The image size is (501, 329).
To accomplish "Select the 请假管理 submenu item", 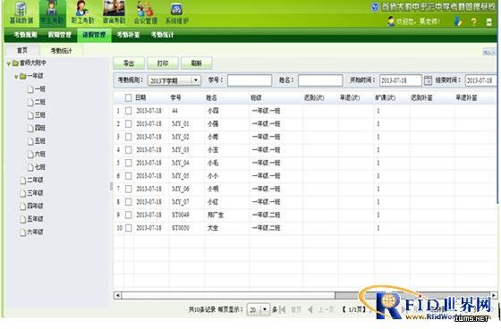I will point(94,35).
